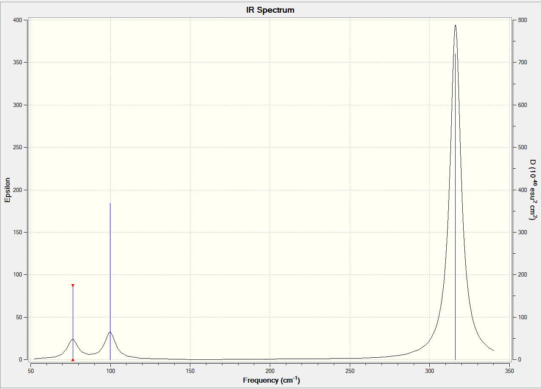Click the 200 tick label on the right D axis
The image size is (541, 389).
point(522,274)
